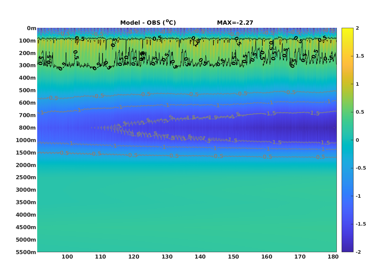This screenshot has width=374, height=280.
Task: Click the "2500m" depth axis label
Action: 26,177
